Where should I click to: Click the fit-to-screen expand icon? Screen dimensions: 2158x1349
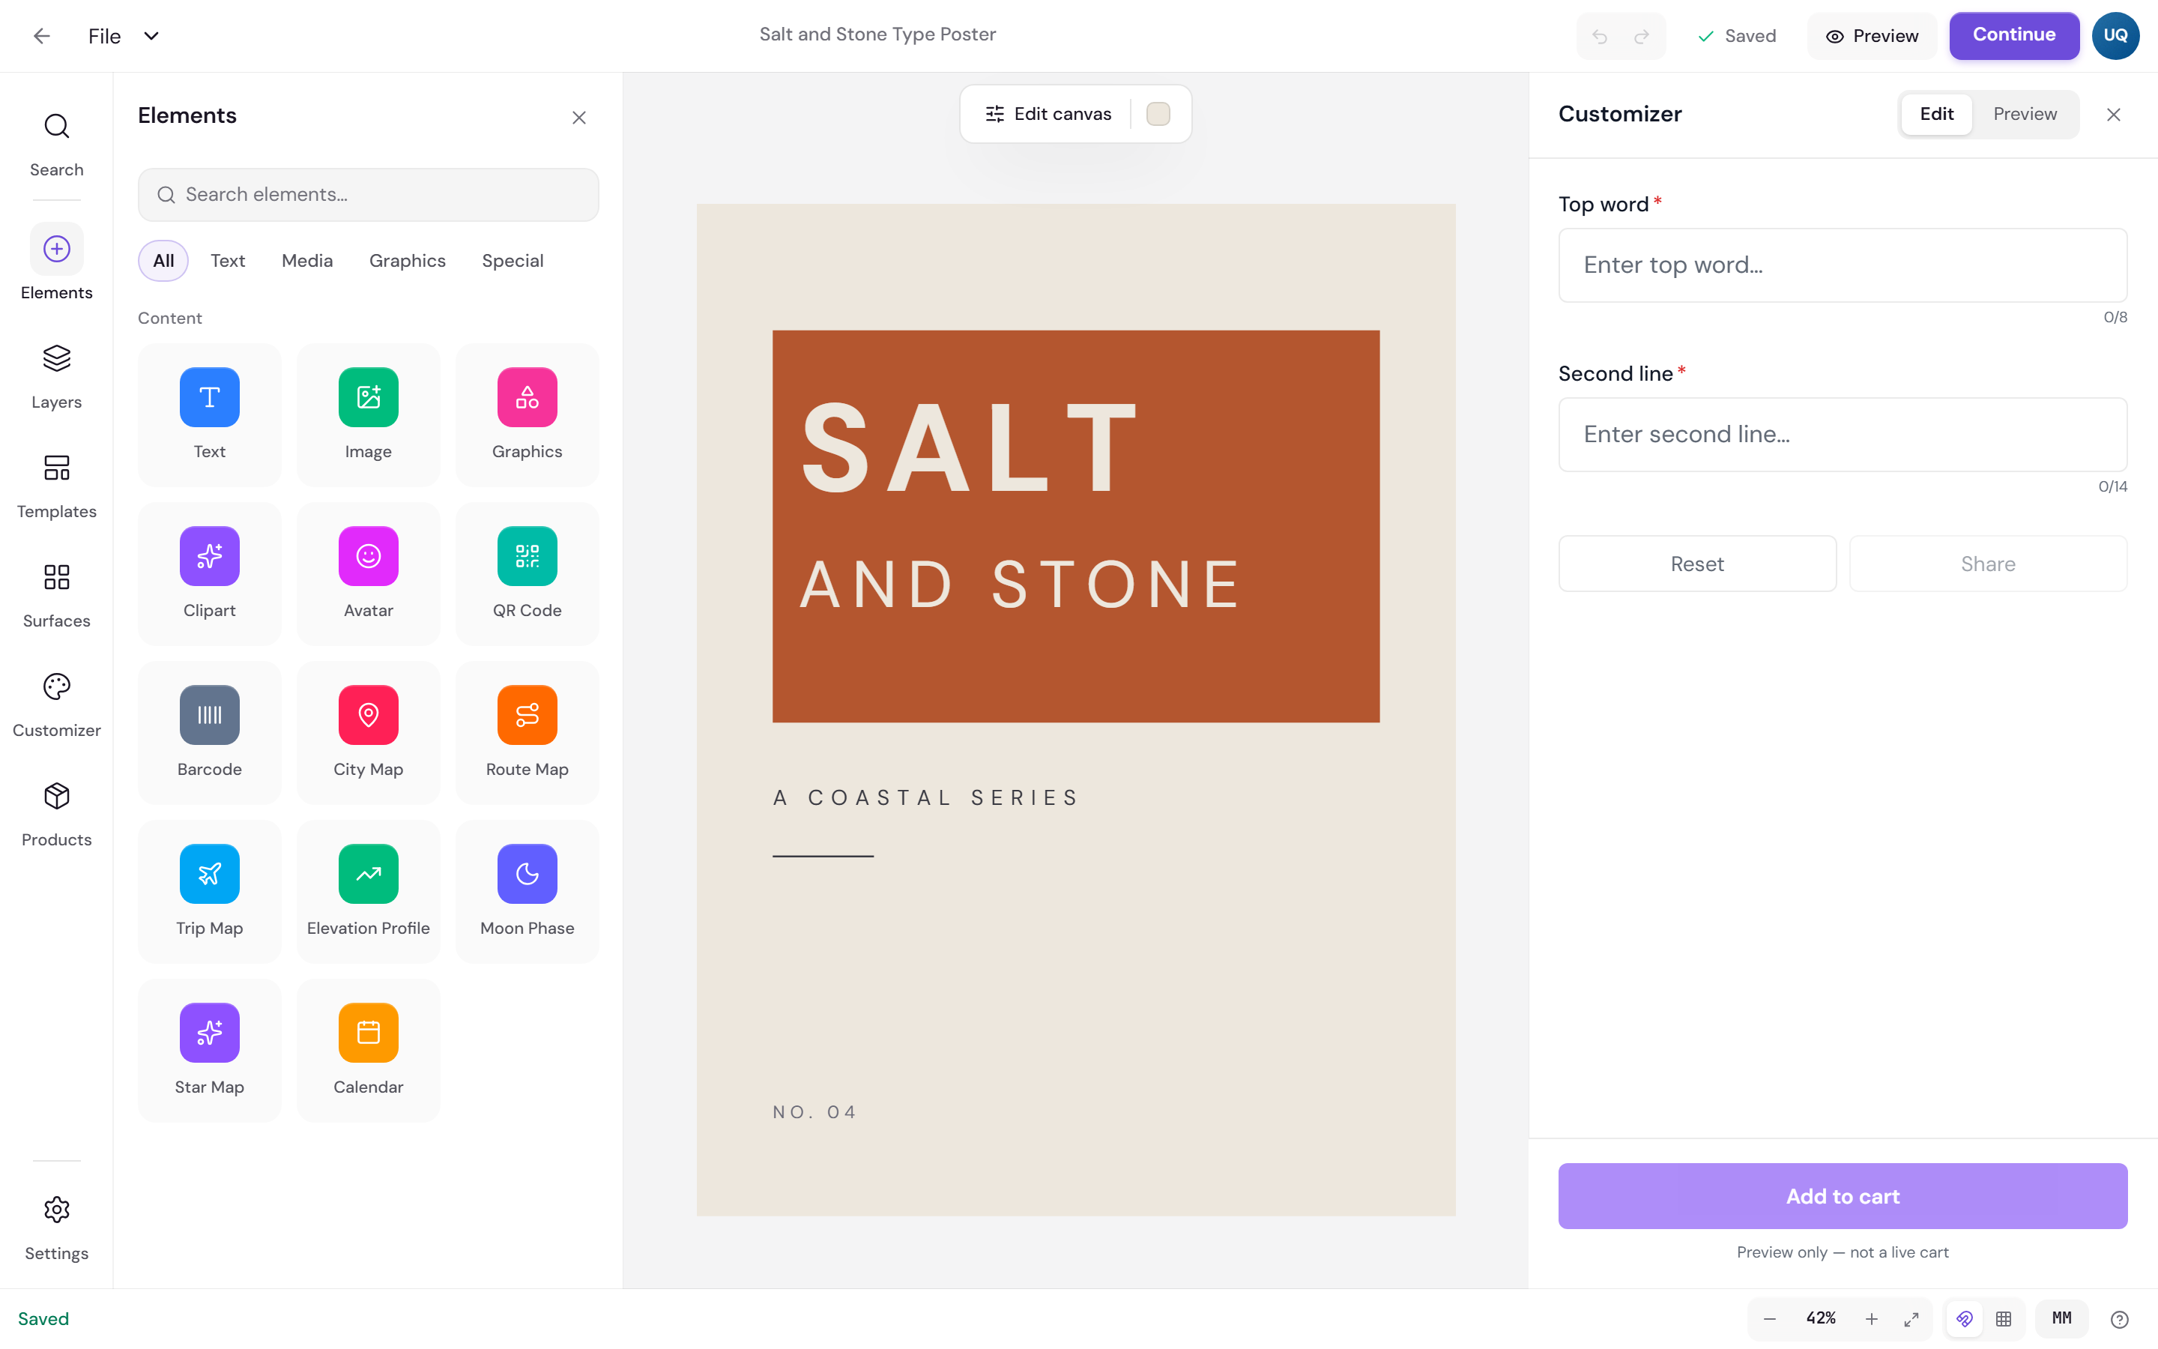[1911, 1319]
